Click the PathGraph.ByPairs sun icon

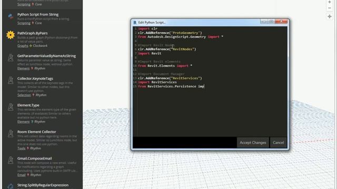coord(11,35)
